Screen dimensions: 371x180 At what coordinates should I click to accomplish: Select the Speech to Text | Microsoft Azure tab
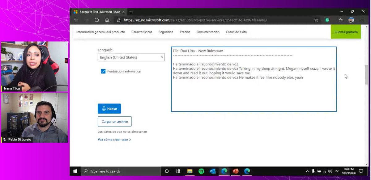(99, 12)
